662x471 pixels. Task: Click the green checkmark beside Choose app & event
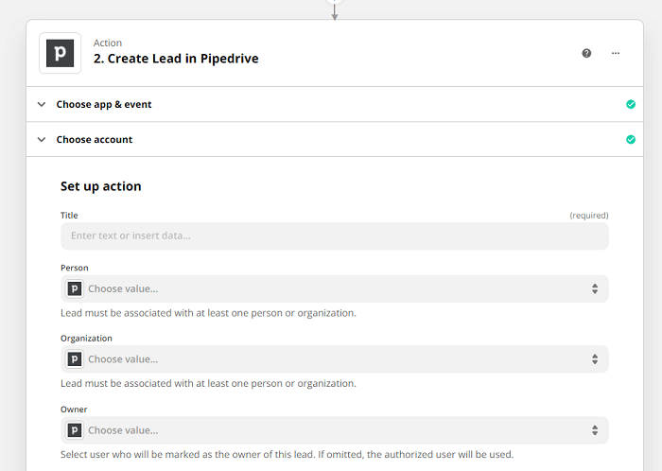(x=631, y=104)
